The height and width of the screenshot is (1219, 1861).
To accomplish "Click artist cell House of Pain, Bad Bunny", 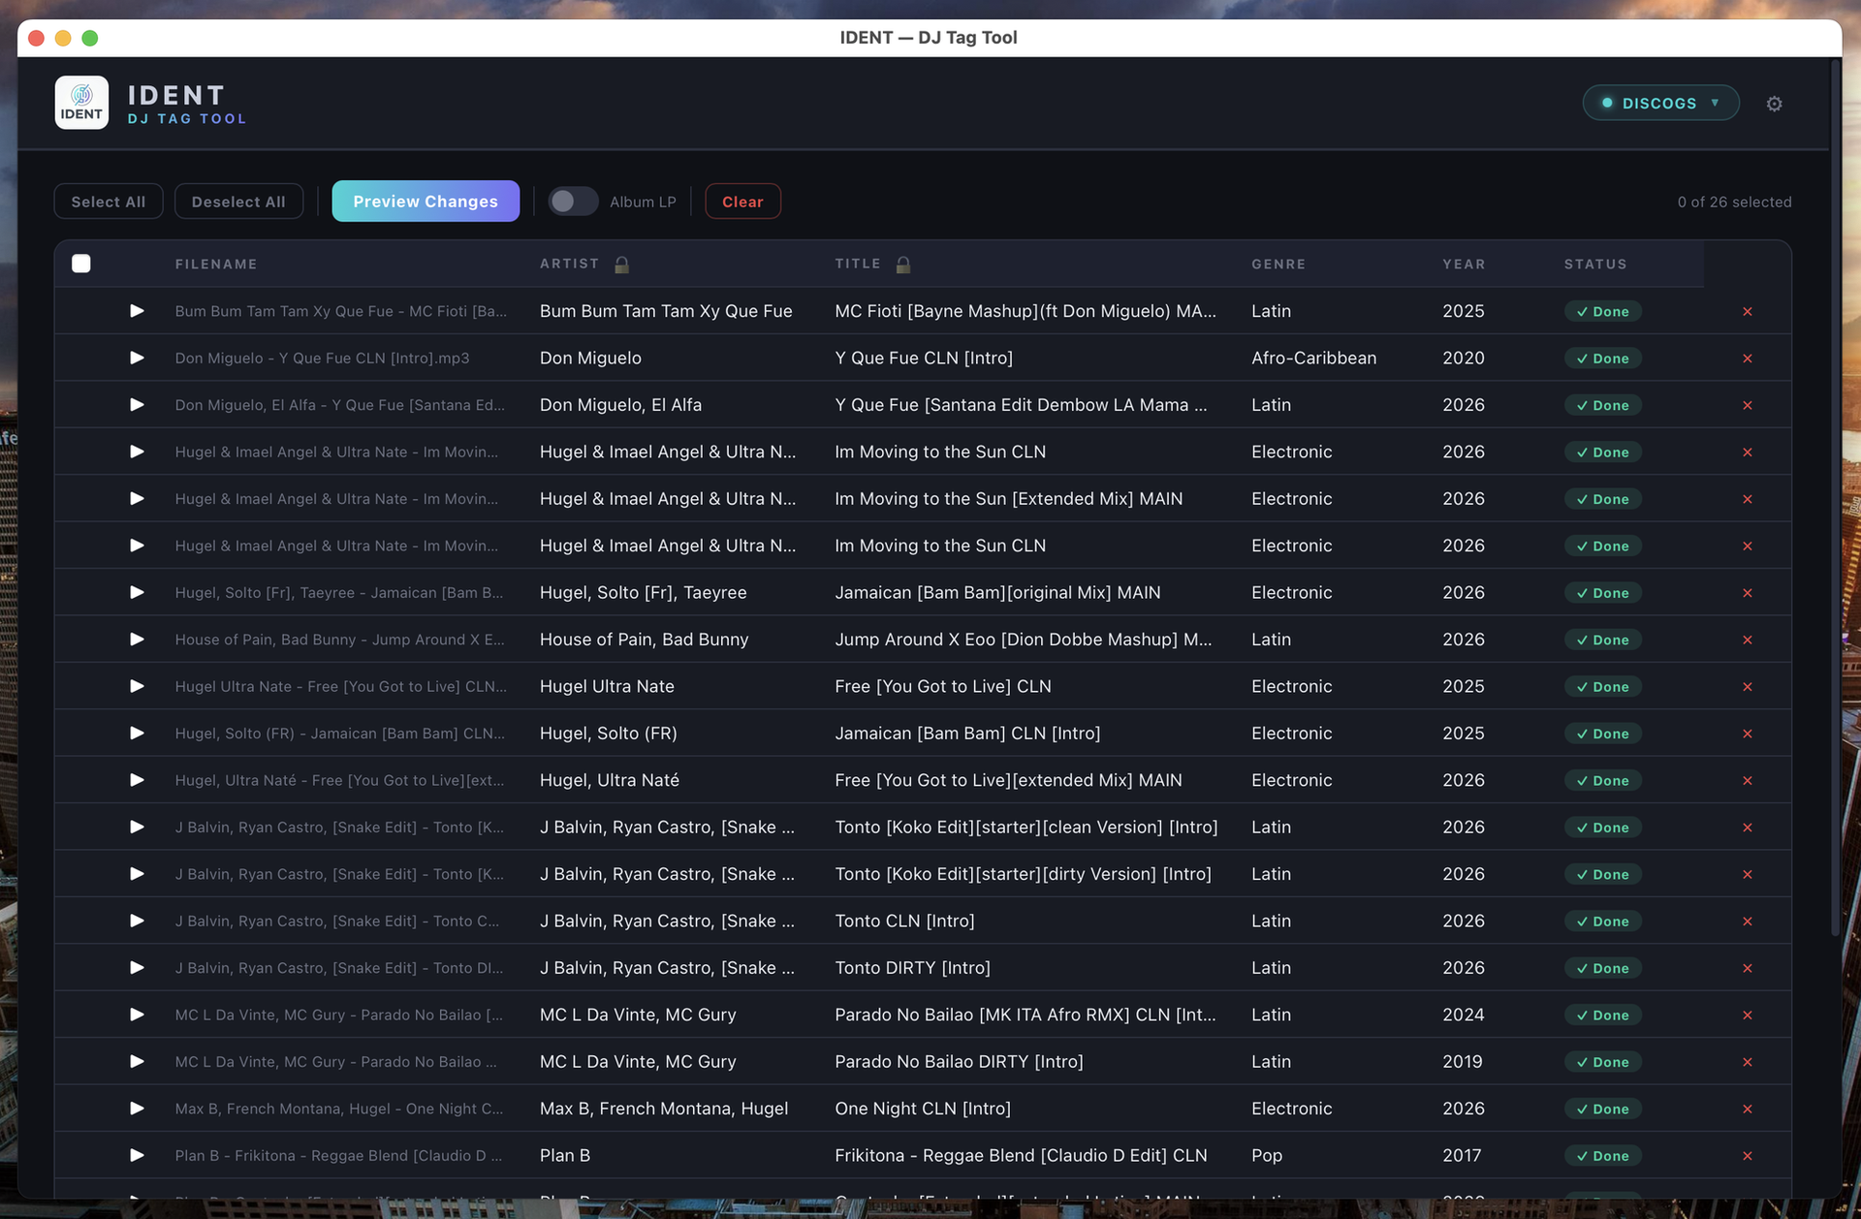I will (645, 640).
